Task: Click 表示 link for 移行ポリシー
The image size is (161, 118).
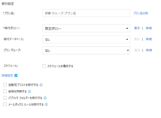Action: click(137, 28)
